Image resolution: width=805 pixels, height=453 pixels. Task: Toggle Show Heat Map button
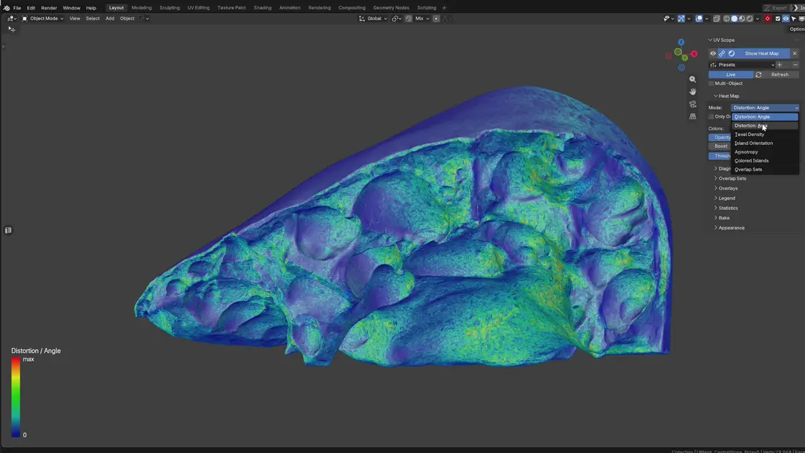tap(762, 53)
